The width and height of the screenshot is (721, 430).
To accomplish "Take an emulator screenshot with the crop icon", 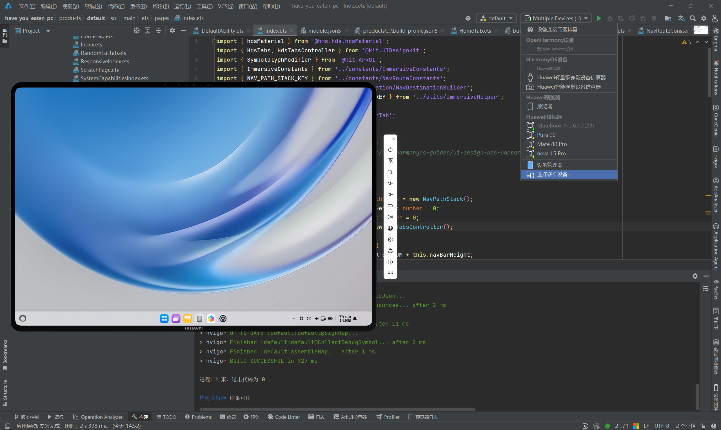I will [390, 172].
